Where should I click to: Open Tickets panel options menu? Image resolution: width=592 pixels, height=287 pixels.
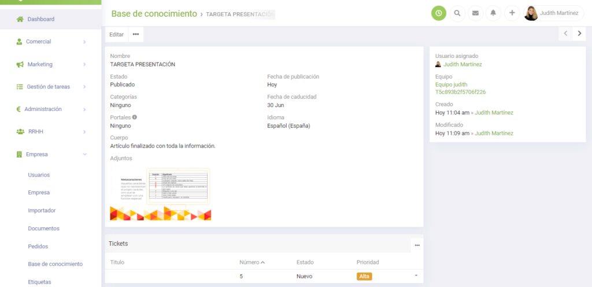pyautogui.click(x=417, y=245)
